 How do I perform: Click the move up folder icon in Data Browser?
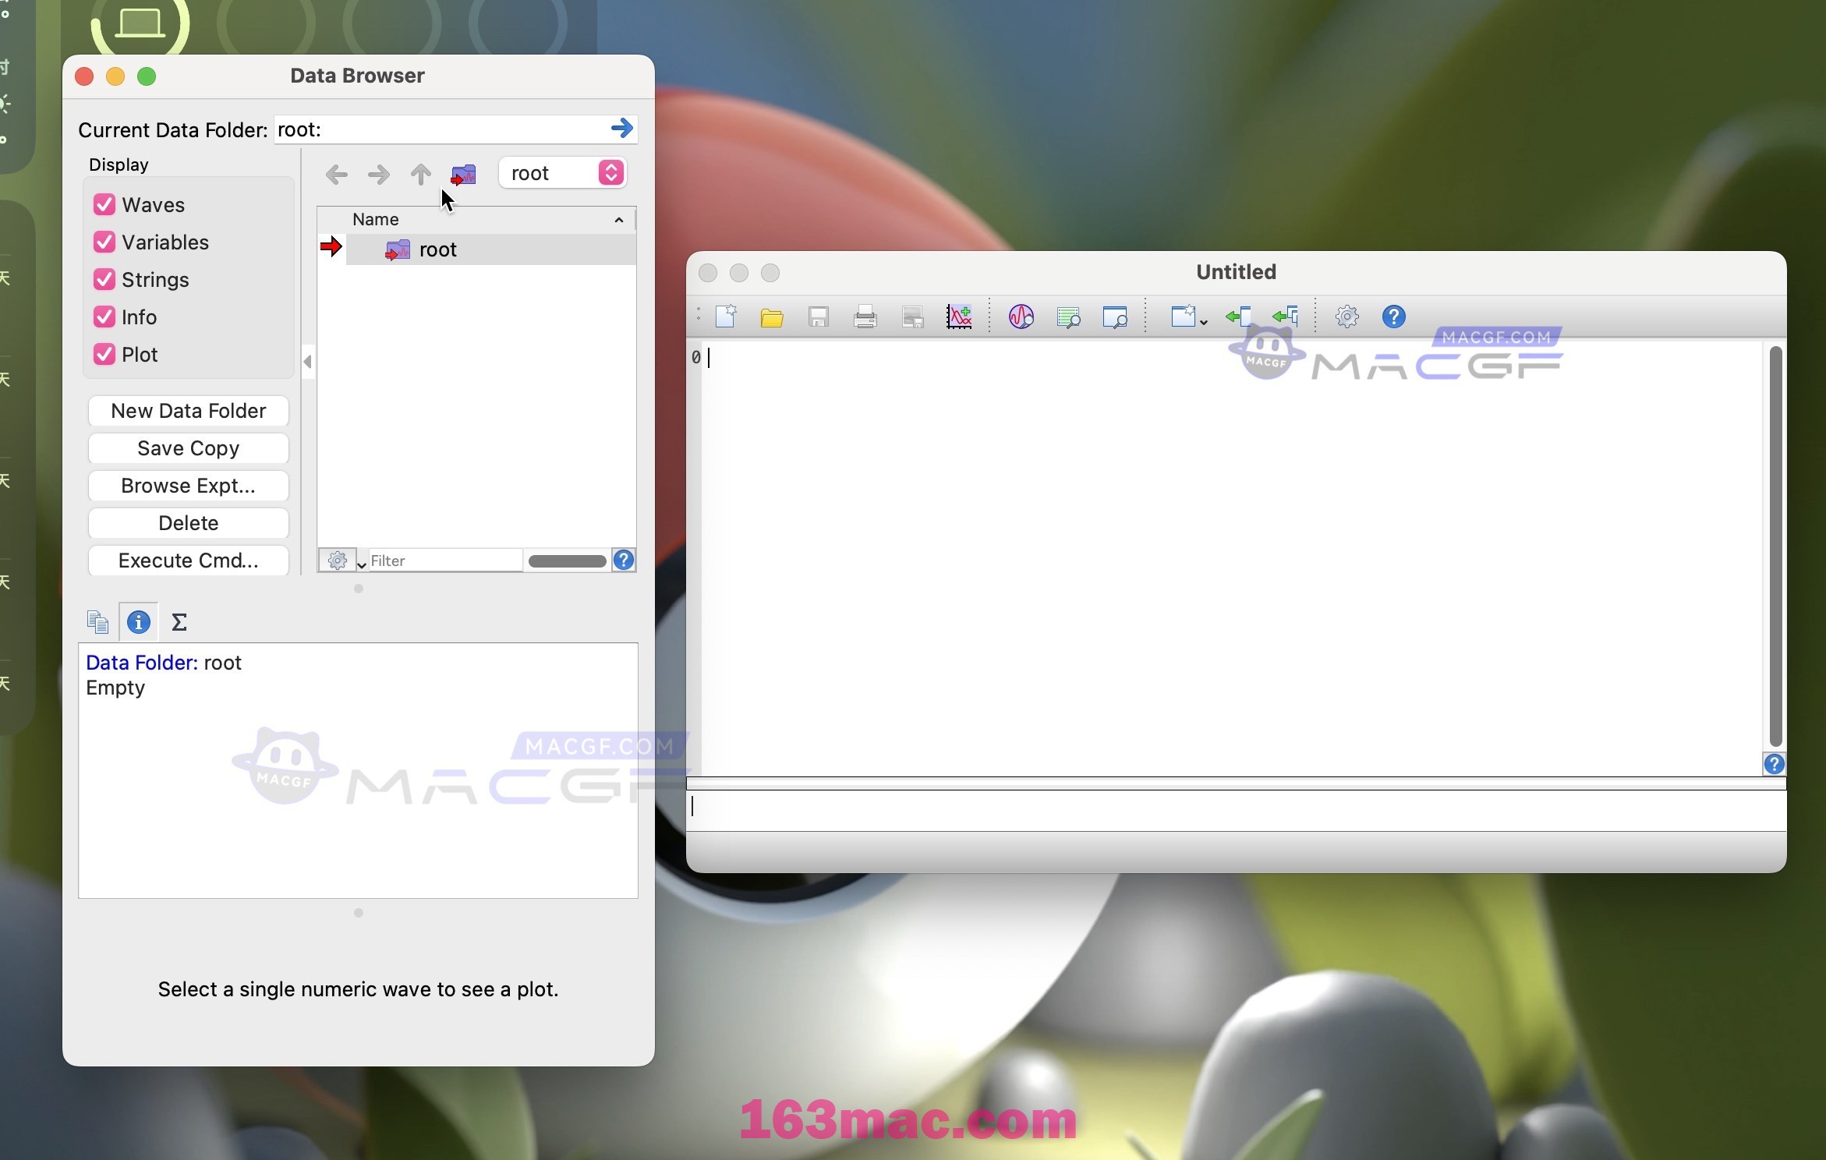coord(419,173)
